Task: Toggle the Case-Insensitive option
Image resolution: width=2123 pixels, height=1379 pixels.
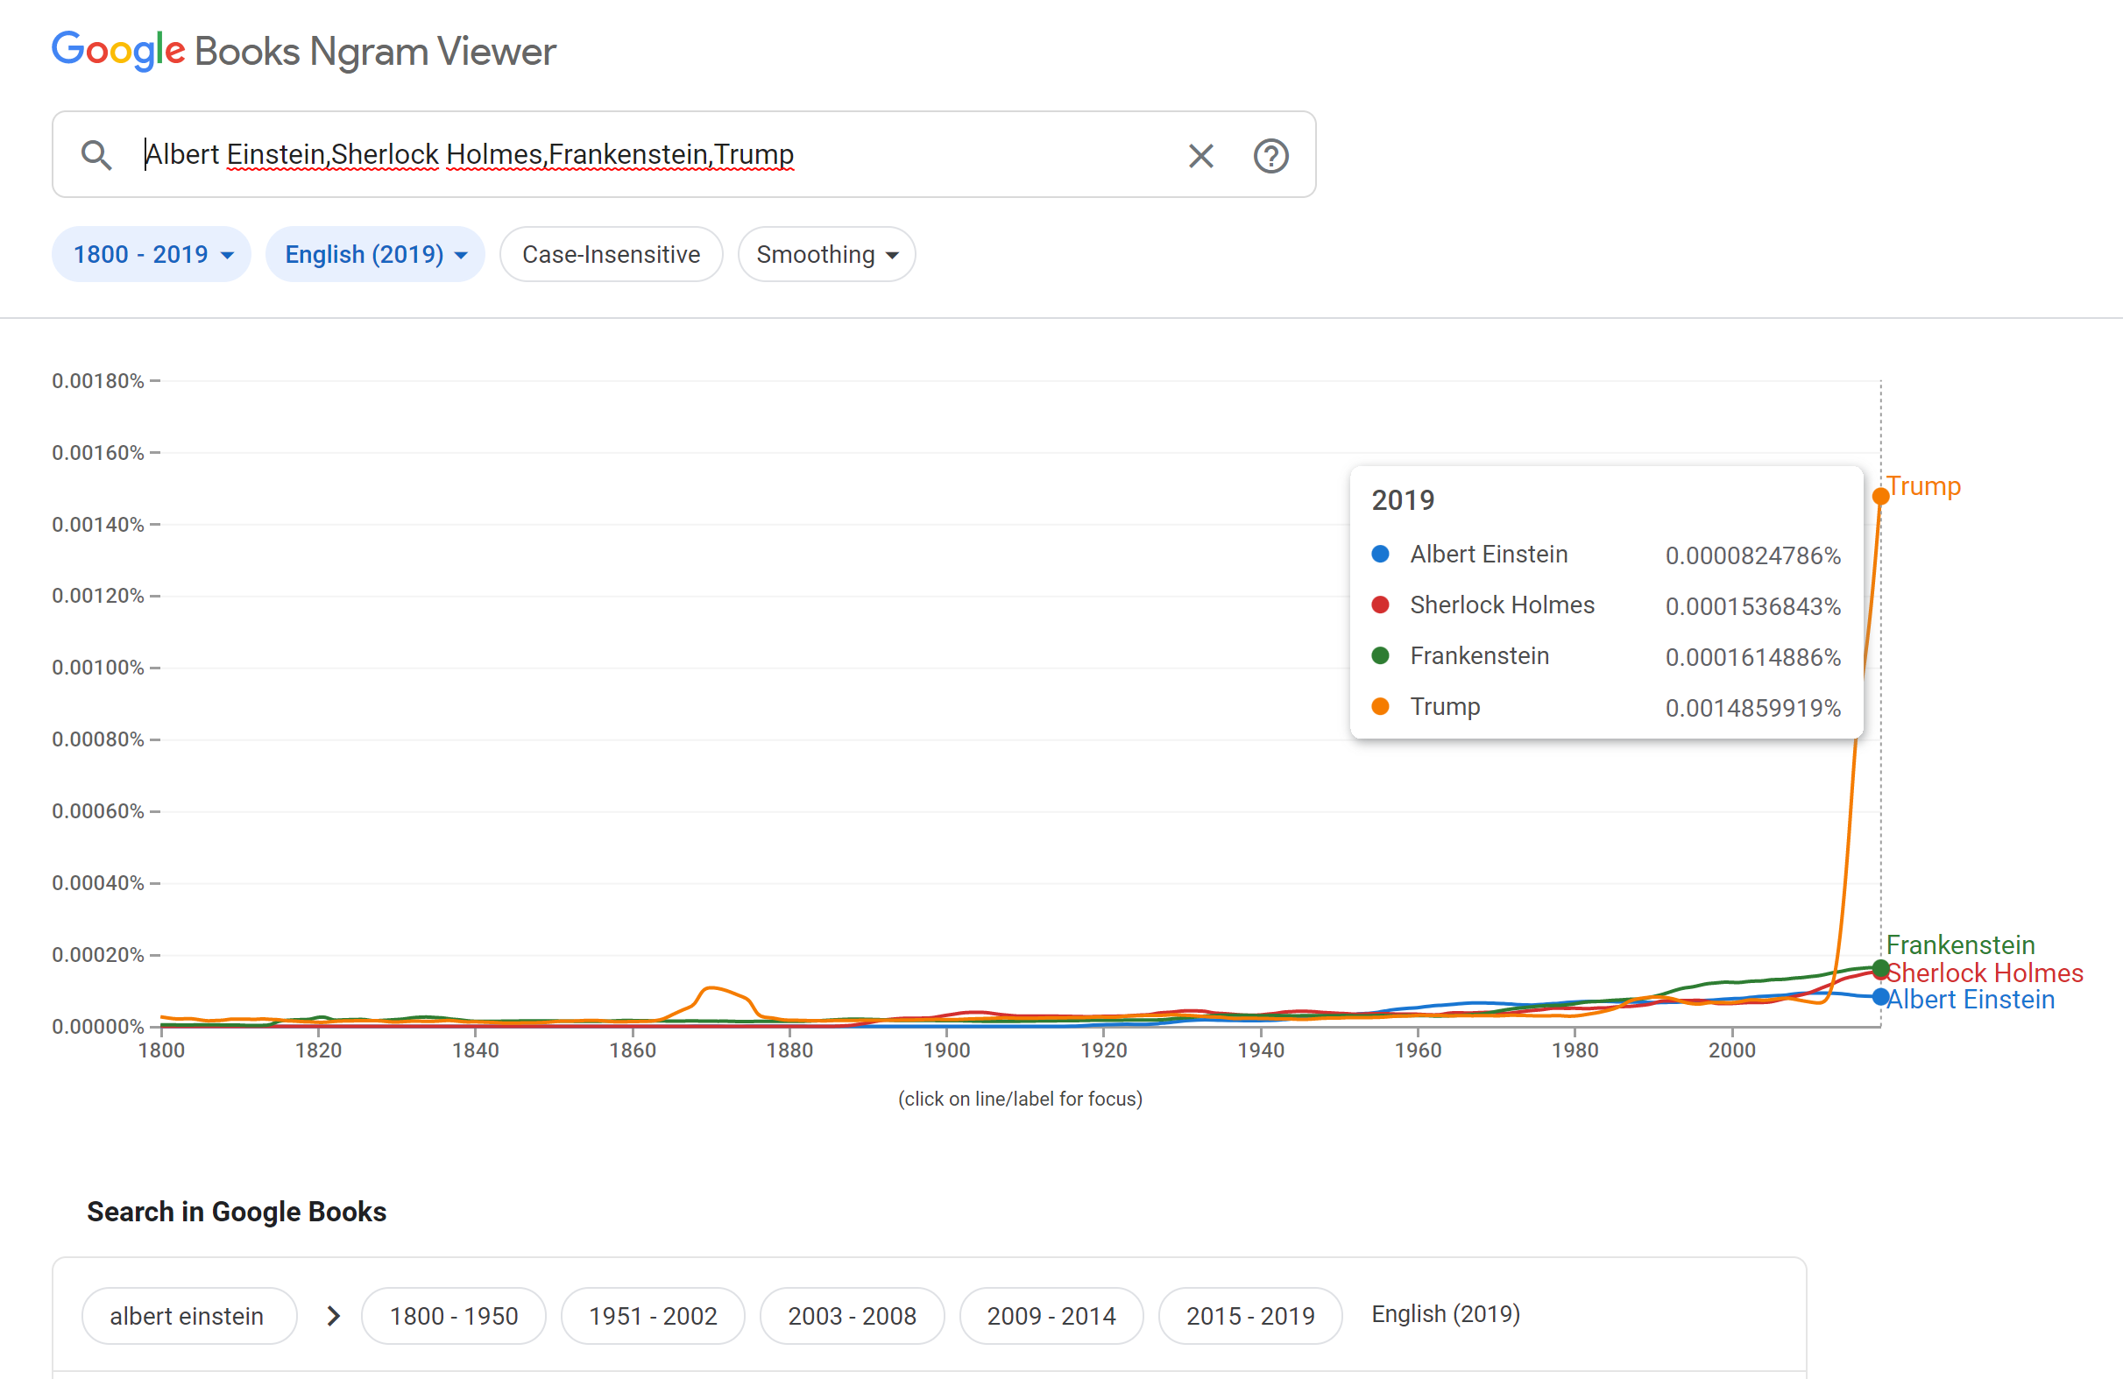Action: click(x=611, y=254)
